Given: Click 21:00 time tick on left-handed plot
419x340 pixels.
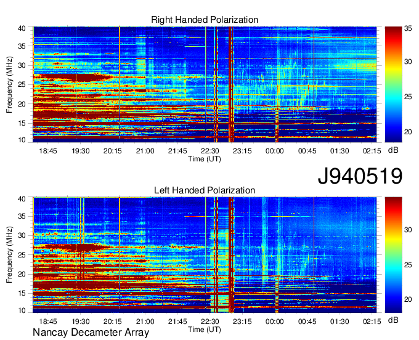Looking at the screenshot, I should click(145, 322).
